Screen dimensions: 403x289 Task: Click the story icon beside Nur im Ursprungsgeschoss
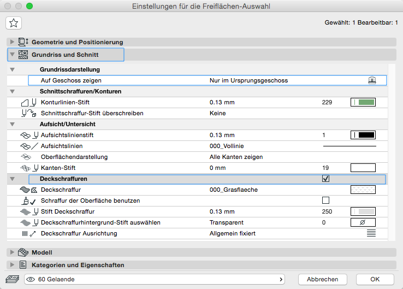[x=372, y=80]
